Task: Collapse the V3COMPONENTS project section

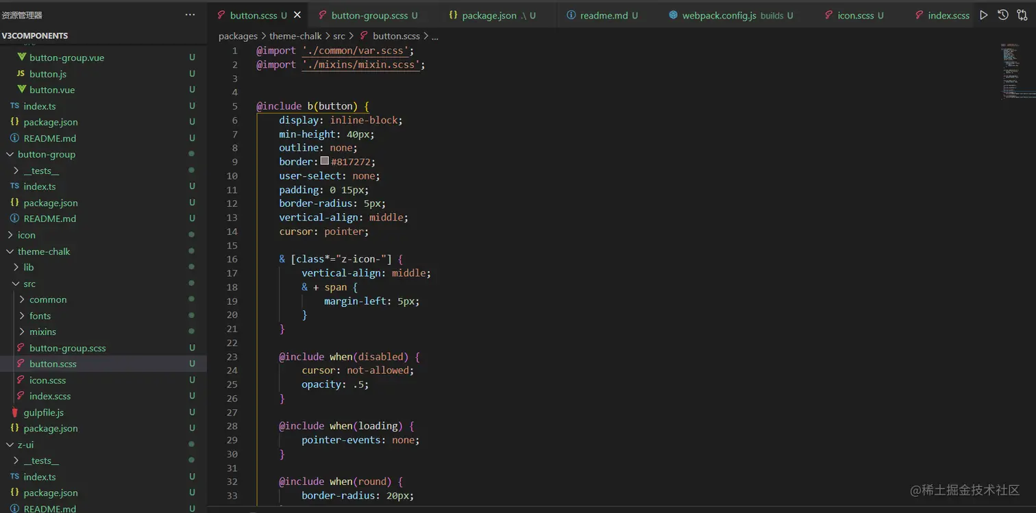Action: coord(103,36)
